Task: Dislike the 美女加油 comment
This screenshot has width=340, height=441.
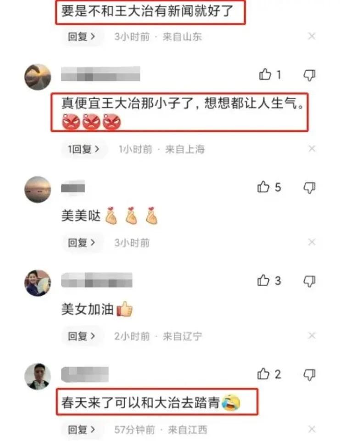Action: [x=309, y=281]
